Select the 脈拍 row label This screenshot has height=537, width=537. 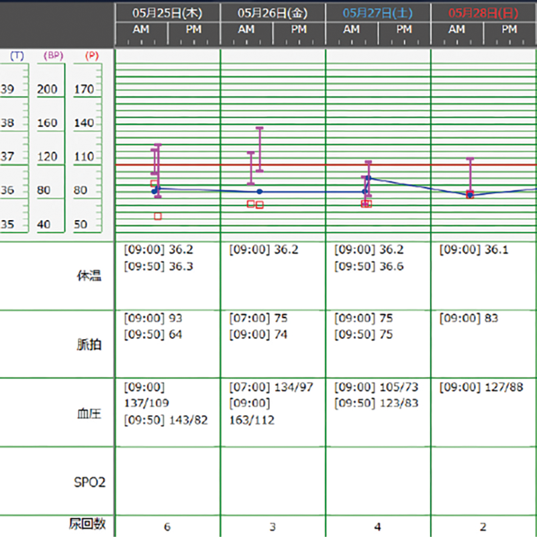(89, 346)
